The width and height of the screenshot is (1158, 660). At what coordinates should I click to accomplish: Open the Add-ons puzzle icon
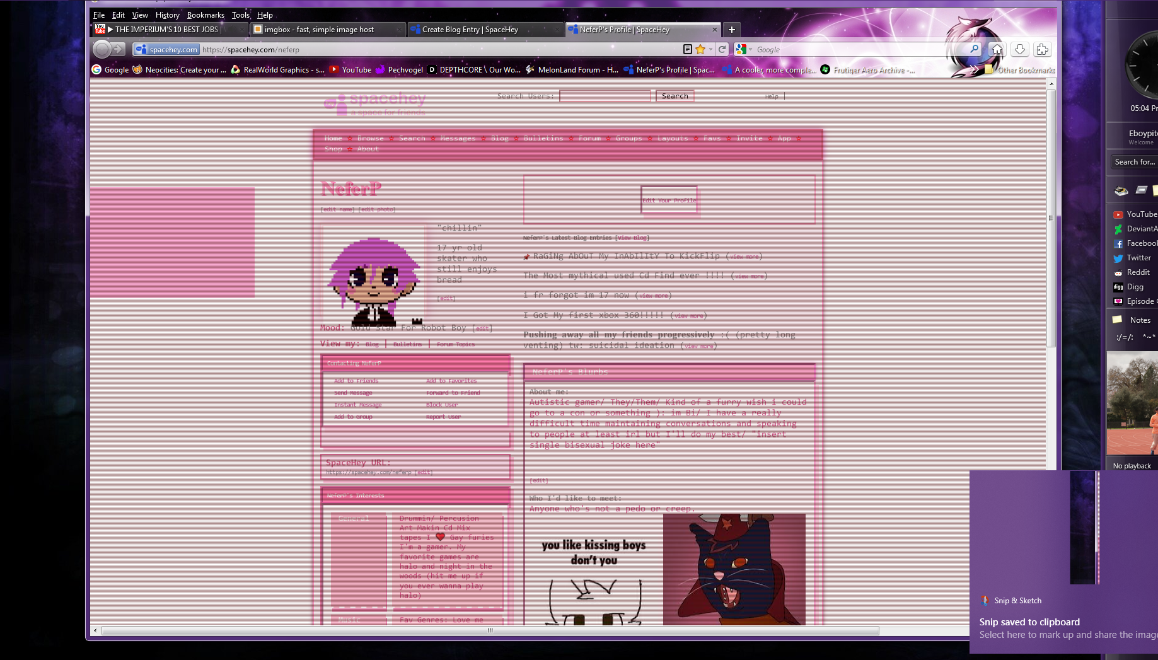(1042, 49)
